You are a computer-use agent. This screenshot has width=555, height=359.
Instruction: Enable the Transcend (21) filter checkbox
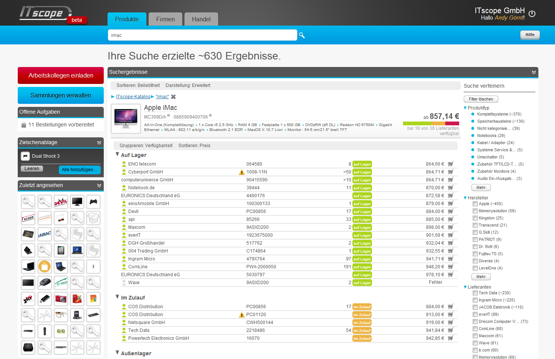(475, 225)
